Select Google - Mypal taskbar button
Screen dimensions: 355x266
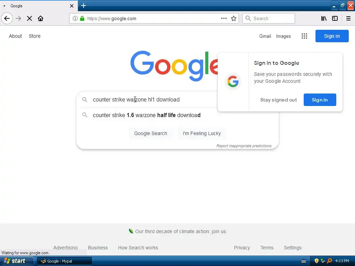(x=64, y=261)
